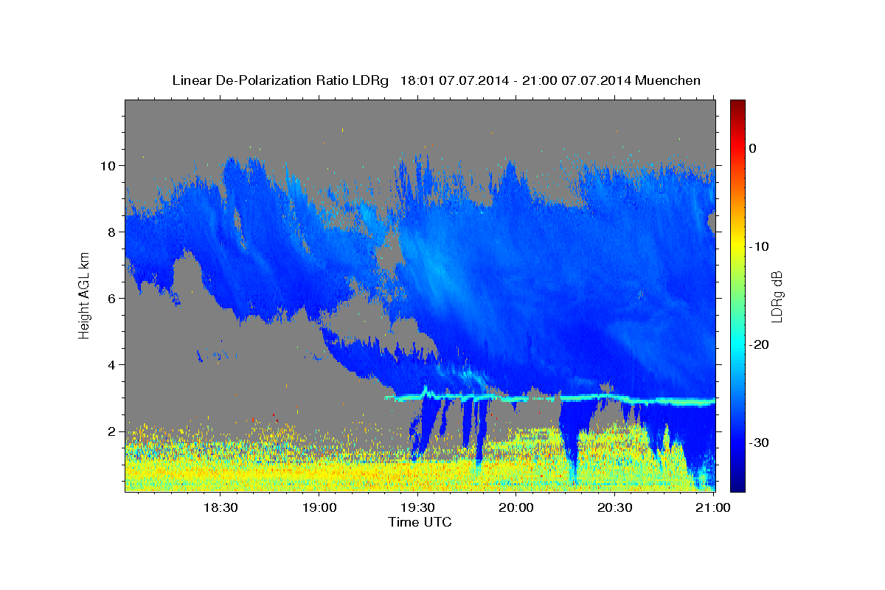This screenshot has height=590, width=885.
Task: Click the colorbar value label -20
Action: coord(759,344)
